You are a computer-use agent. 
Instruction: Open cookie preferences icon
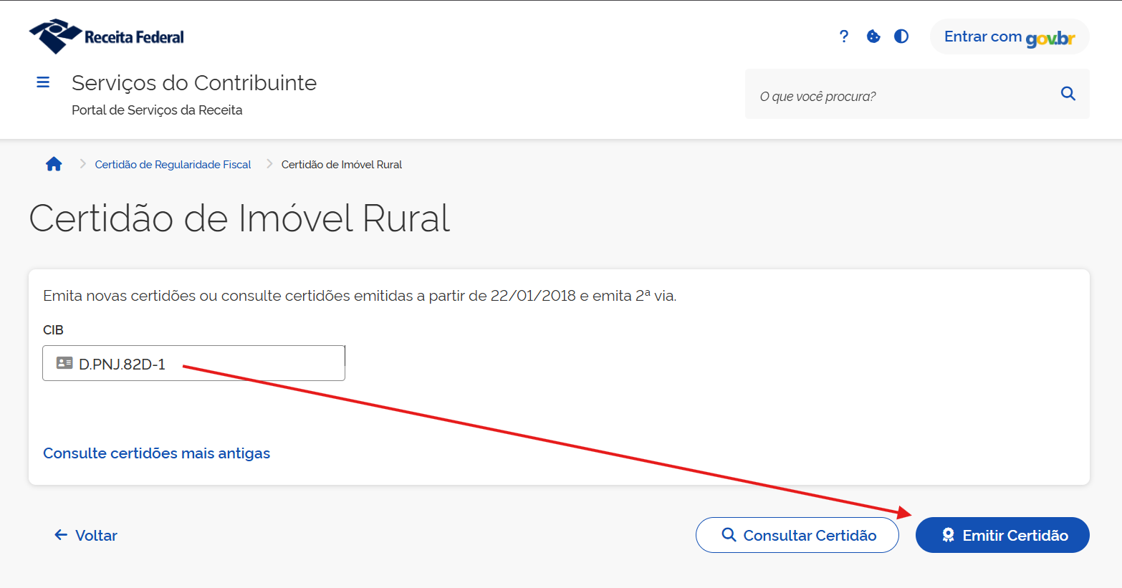pos(873,37)
